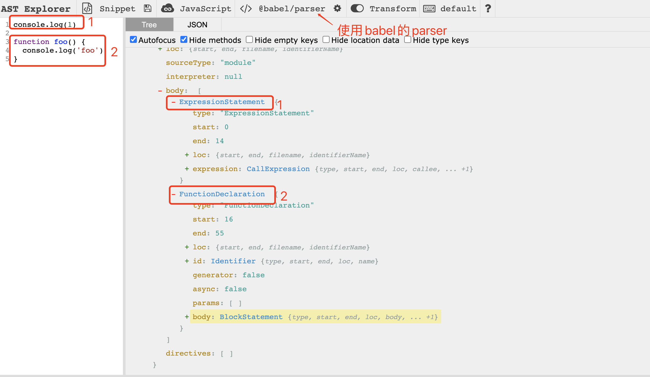Viewport: 650px width, 377px height.
Task: Open help question mark icon
Action: click(x=488, y=9)
